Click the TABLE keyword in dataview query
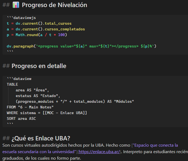This screenshot has width=188, height=161. coord(12,84)
